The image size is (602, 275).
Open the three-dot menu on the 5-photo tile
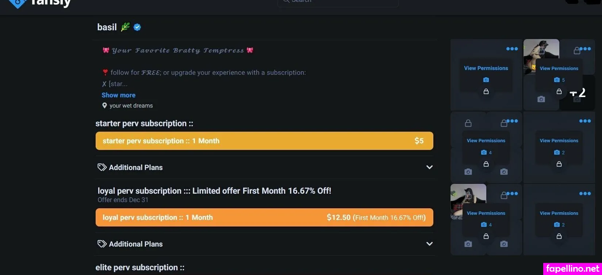[x=585, y=49]
